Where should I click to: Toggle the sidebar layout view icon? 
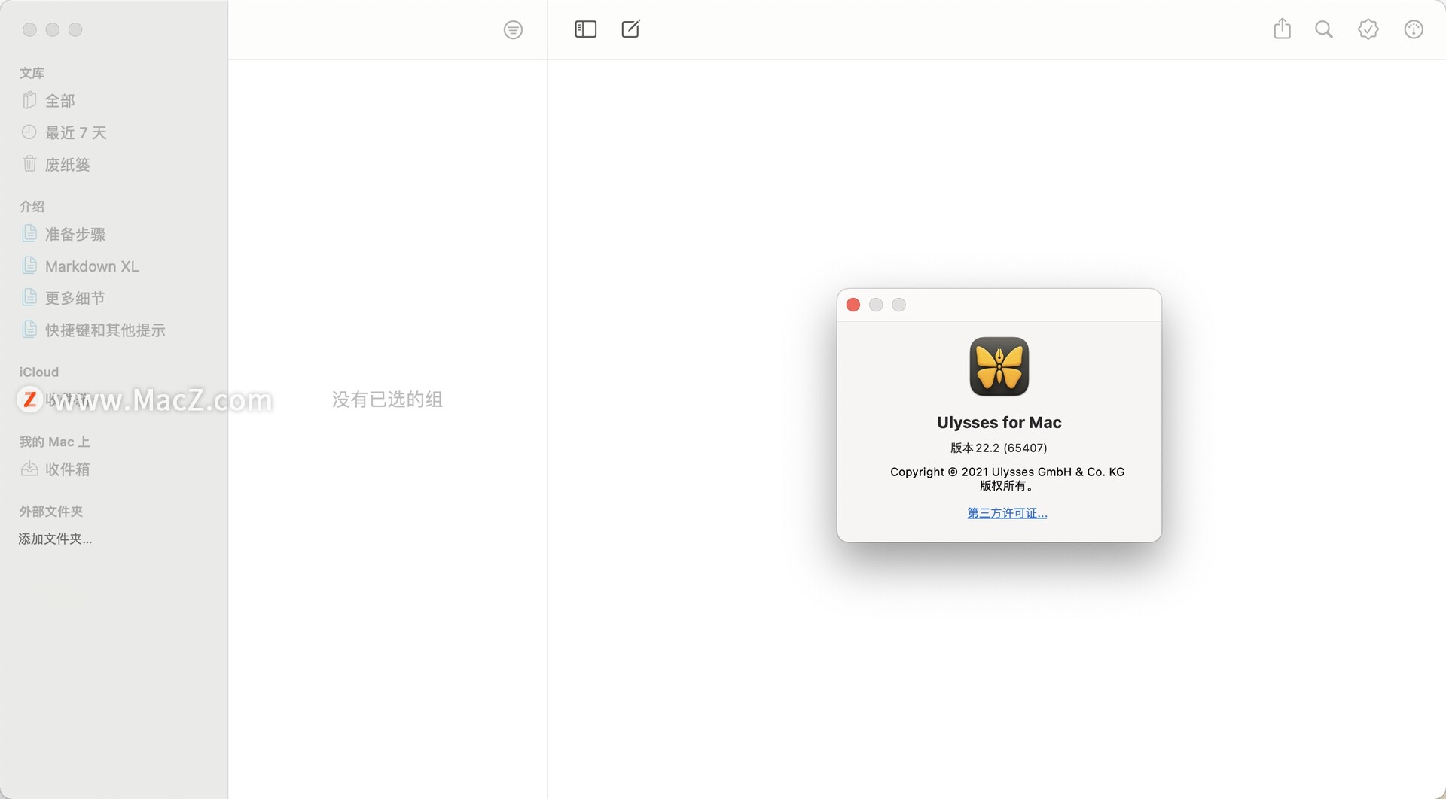coord(585,29)
